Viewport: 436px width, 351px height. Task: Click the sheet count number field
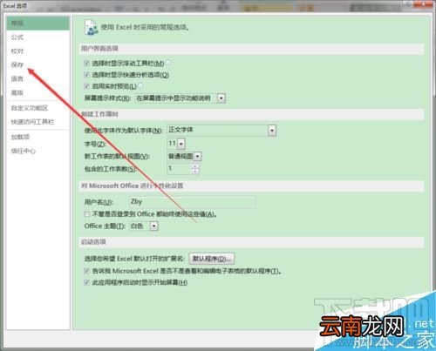(x=180, y=169)
